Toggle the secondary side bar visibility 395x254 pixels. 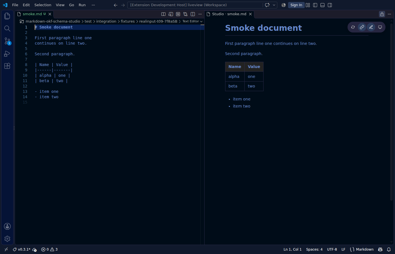330,5
